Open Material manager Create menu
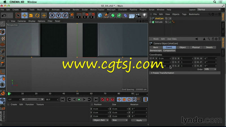This screenshot has height=127, width=226. tap(14, 104)
